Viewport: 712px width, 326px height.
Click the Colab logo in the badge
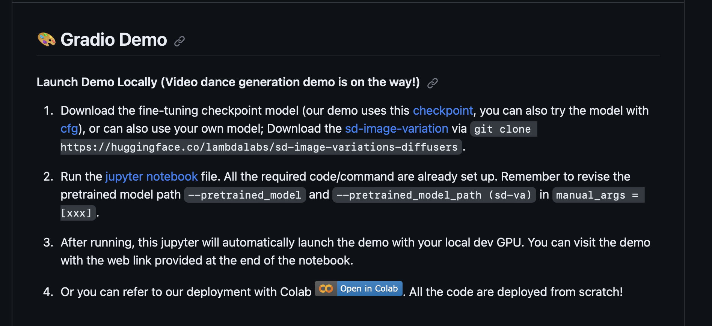coord(326,289)
